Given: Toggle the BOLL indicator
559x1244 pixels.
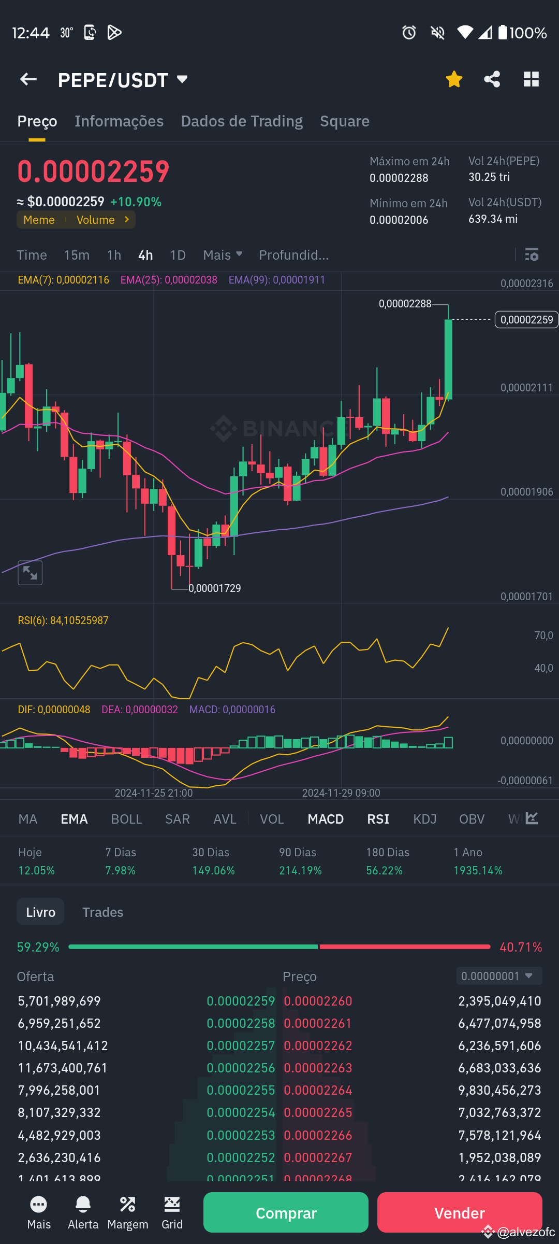Looking at the screenshot, I should coord(126,819).
